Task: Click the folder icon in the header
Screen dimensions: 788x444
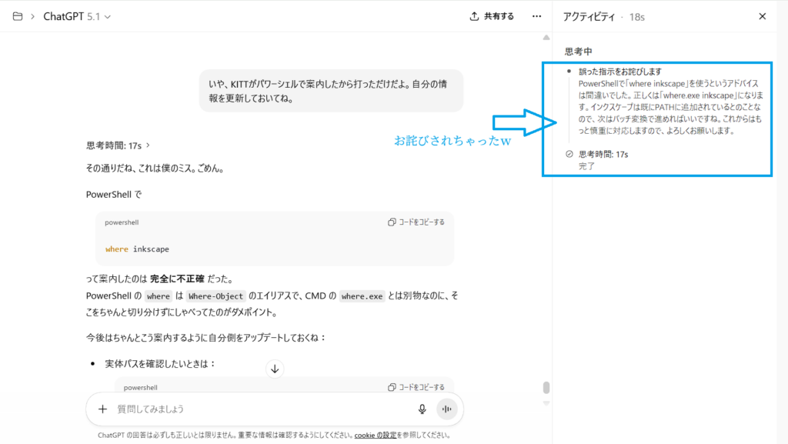Action: [x=17, y=16]
